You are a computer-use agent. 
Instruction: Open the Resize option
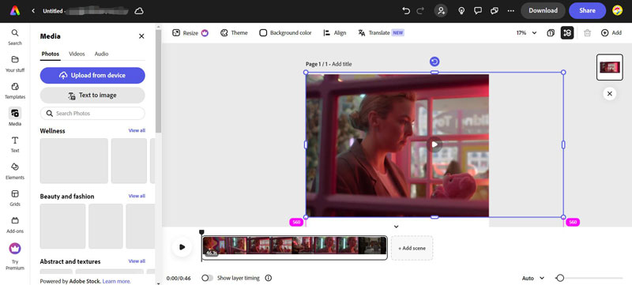click(x=190, y=33)
